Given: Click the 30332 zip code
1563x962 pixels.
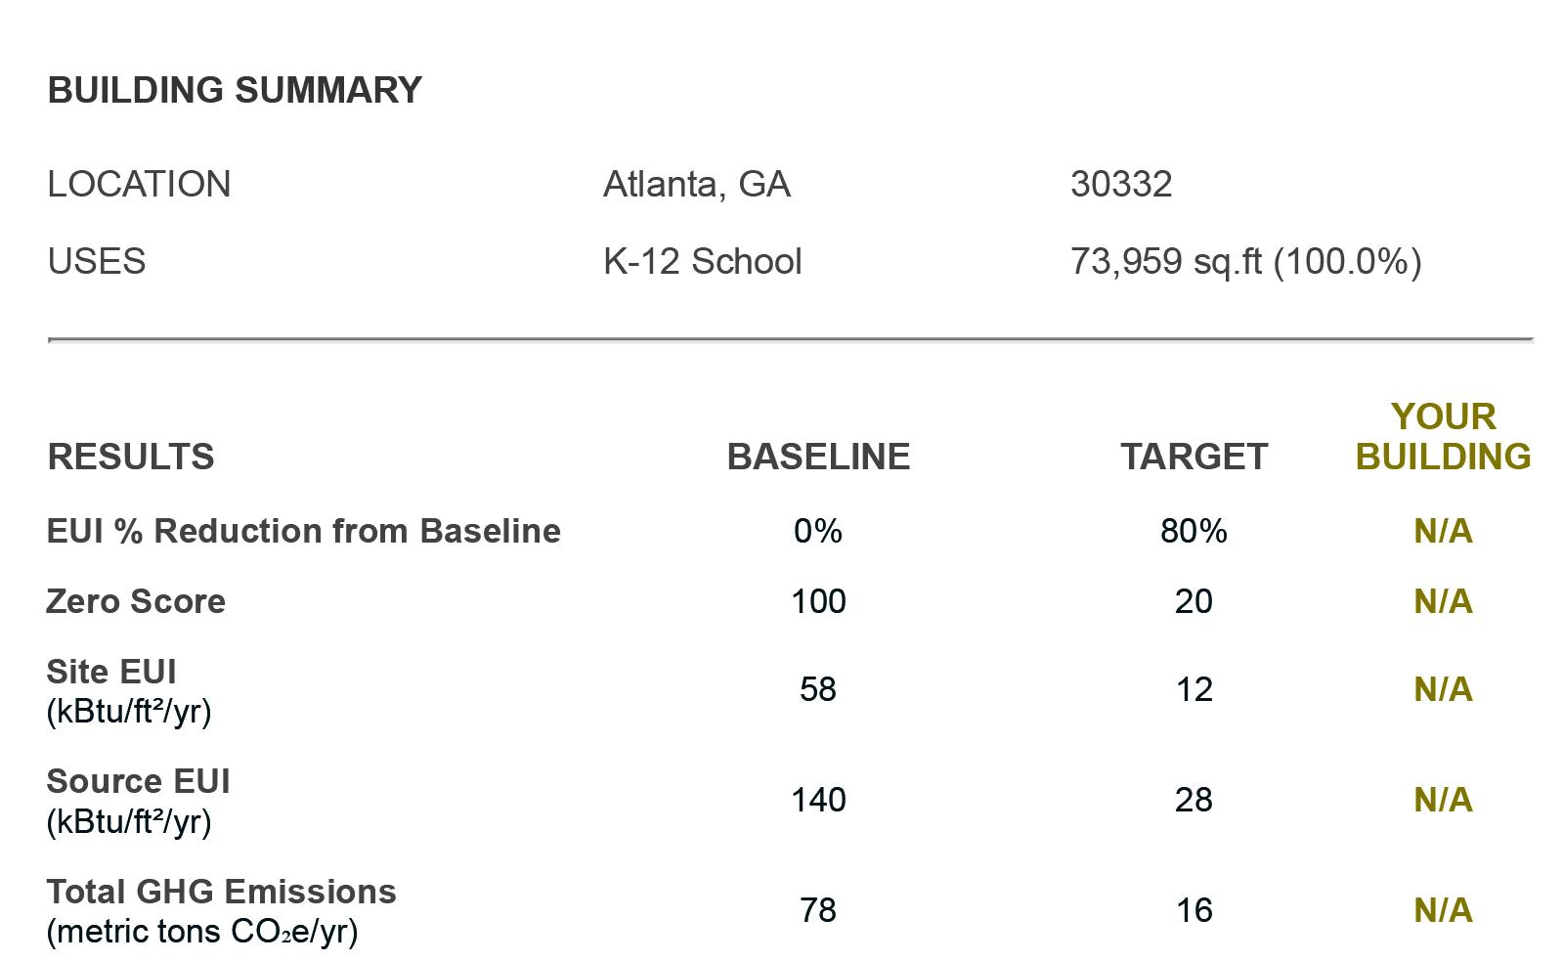Looking at the screenshot, I should [1120, 184].
